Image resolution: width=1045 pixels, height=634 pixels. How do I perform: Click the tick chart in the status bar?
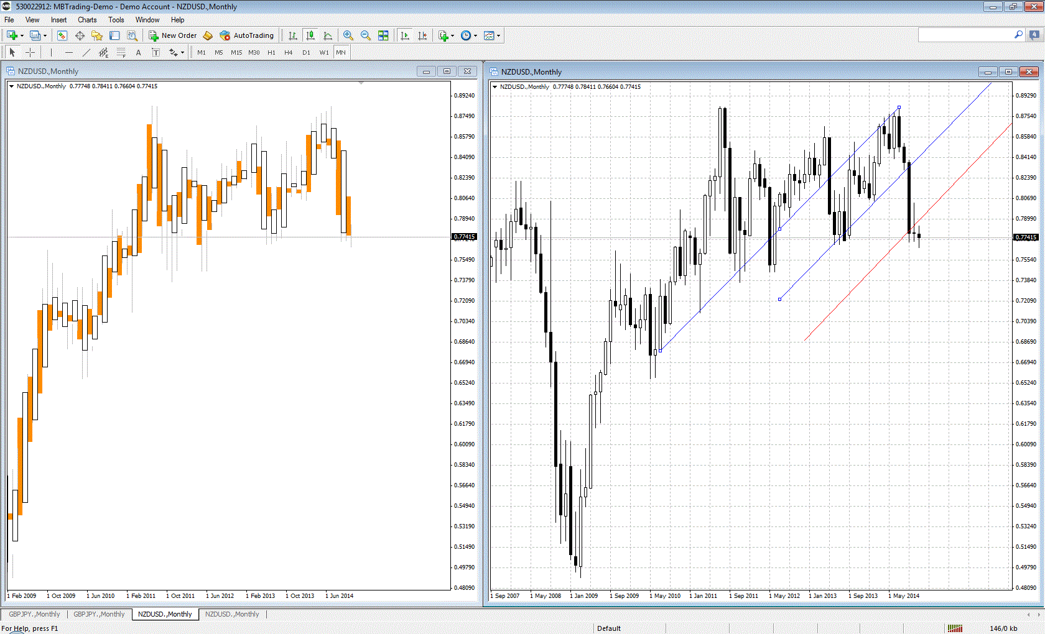(956, 628)
